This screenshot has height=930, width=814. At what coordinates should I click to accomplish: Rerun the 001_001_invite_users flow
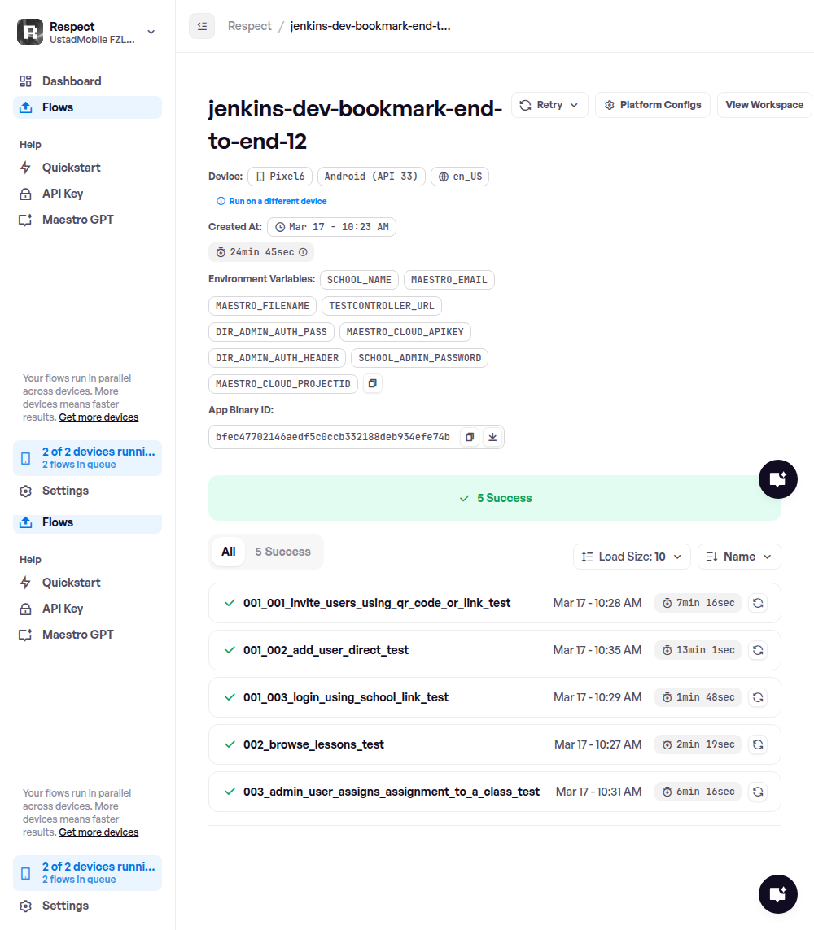coord(757,603)
